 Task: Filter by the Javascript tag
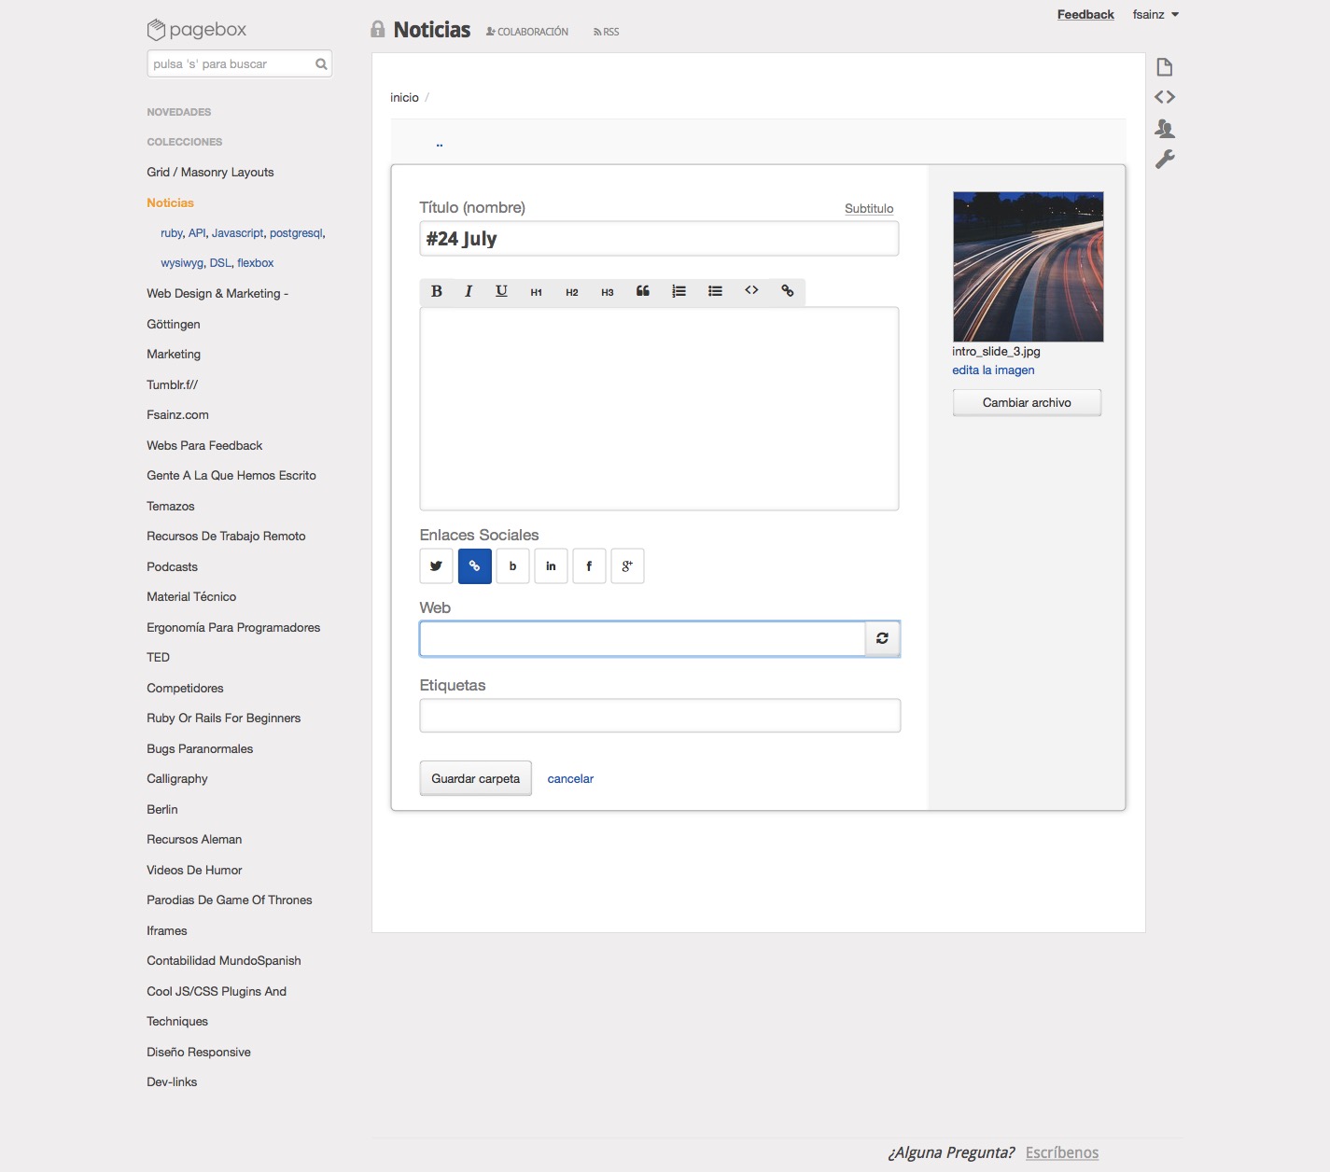coord(237,233)
